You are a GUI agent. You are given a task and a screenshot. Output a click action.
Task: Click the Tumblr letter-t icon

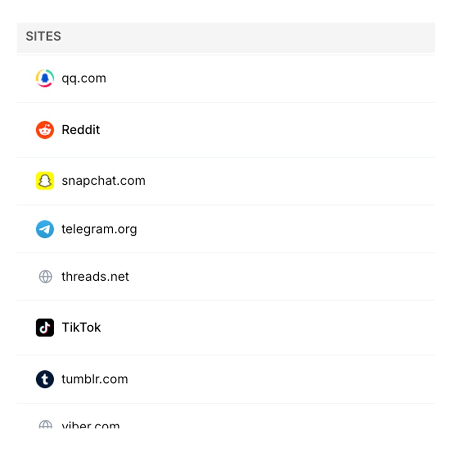[x=45, y=379]
